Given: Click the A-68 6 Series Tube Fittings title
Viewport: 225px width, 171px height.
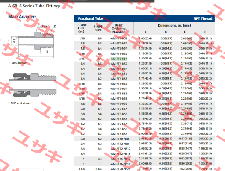Looking at the screenshot, I should click(x=34, y=6).
